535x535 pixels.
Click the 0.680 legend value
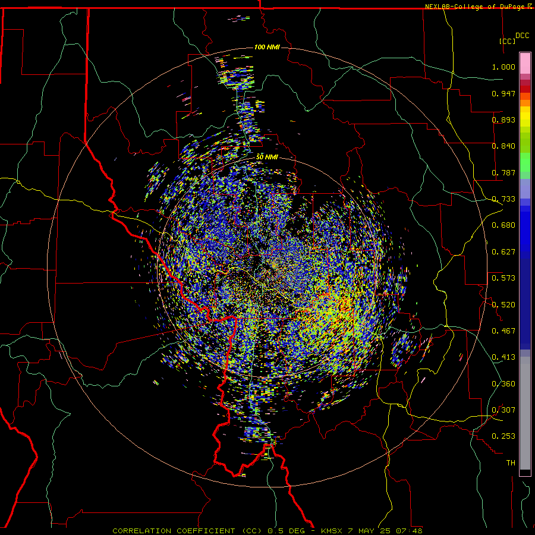pyautogui.click(x=503, y=225)
